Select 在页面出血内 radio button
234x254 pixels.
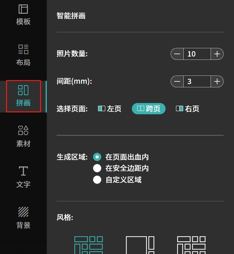(x=97, y=157)
